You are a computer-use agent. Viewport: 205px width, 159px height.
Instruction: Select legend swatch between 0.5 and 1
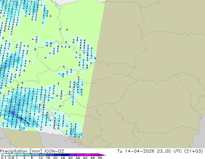coord(13,155)
